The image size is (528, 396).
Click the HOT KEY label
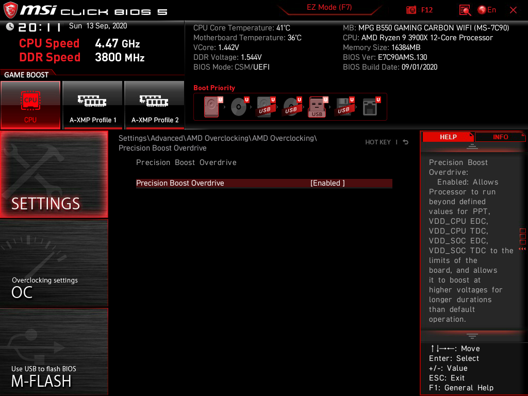(378, 142)
